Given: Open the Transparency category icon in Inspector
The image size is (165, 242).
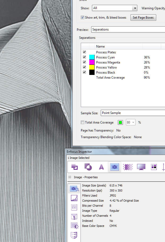Looking at the screenshot, I should pos(88,167).
